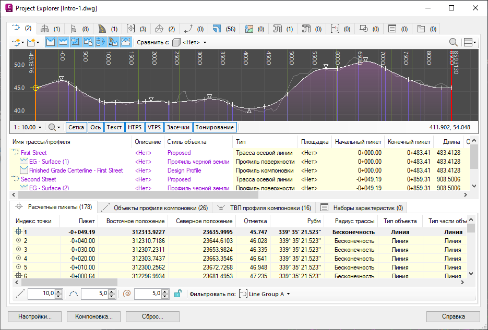Click the Отметка column header
Screen dimensions: 488x330
click(x=253, y=221)
